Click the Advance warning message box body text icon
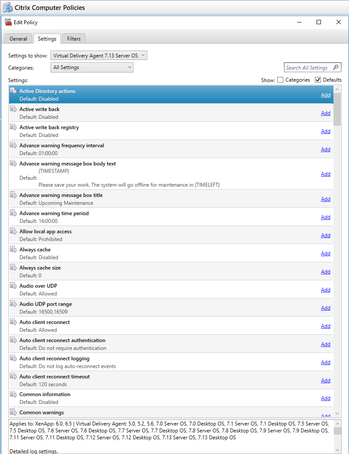 [x=13, y=163]
